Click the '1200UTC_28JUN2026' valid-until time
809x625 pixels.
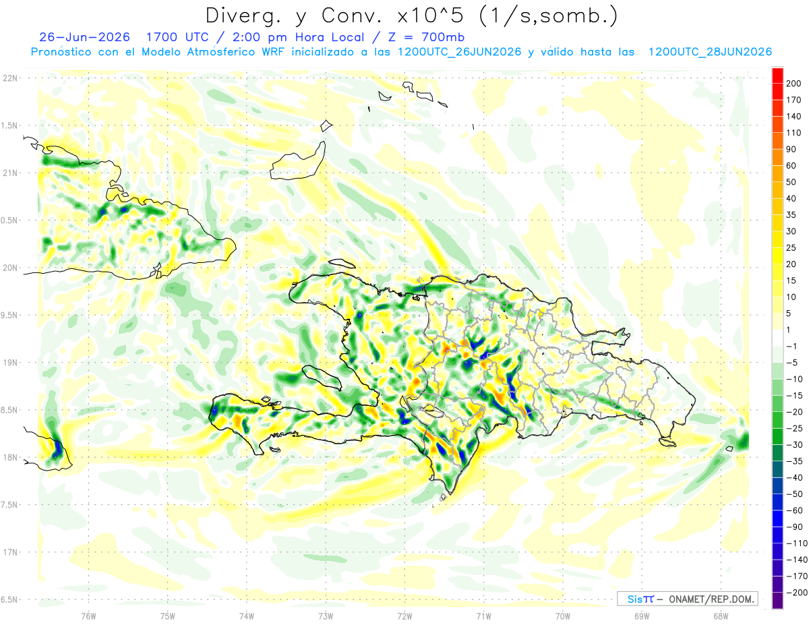click(x=710, y=52)
